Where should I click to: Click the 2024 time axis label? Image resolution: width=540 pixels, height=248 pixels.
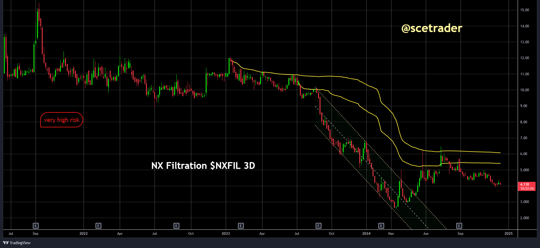pyautogui.click(x=366, y=234)
